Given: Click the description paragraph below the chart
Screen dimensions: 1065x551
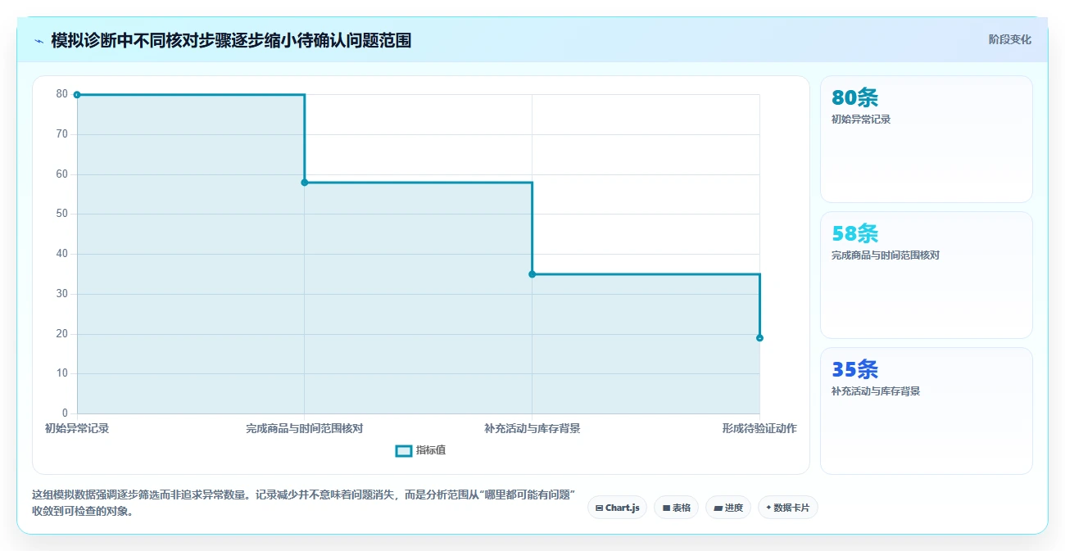Looking at the screenshot, I should [x=303, y=504].
